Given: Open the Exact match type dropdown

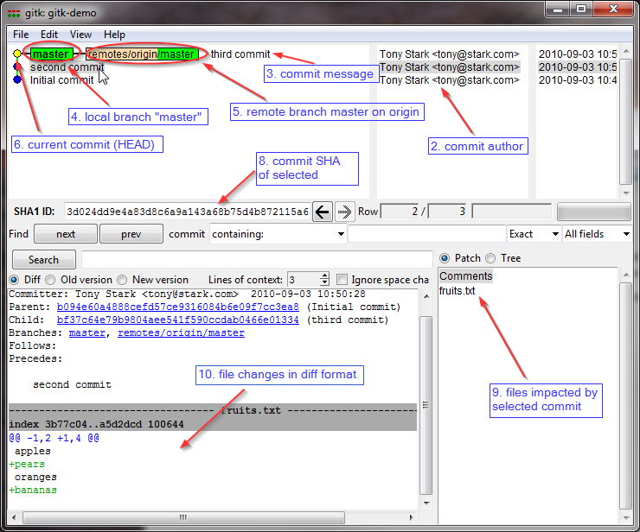Looking at the screenshot, I should pos(555,234).
